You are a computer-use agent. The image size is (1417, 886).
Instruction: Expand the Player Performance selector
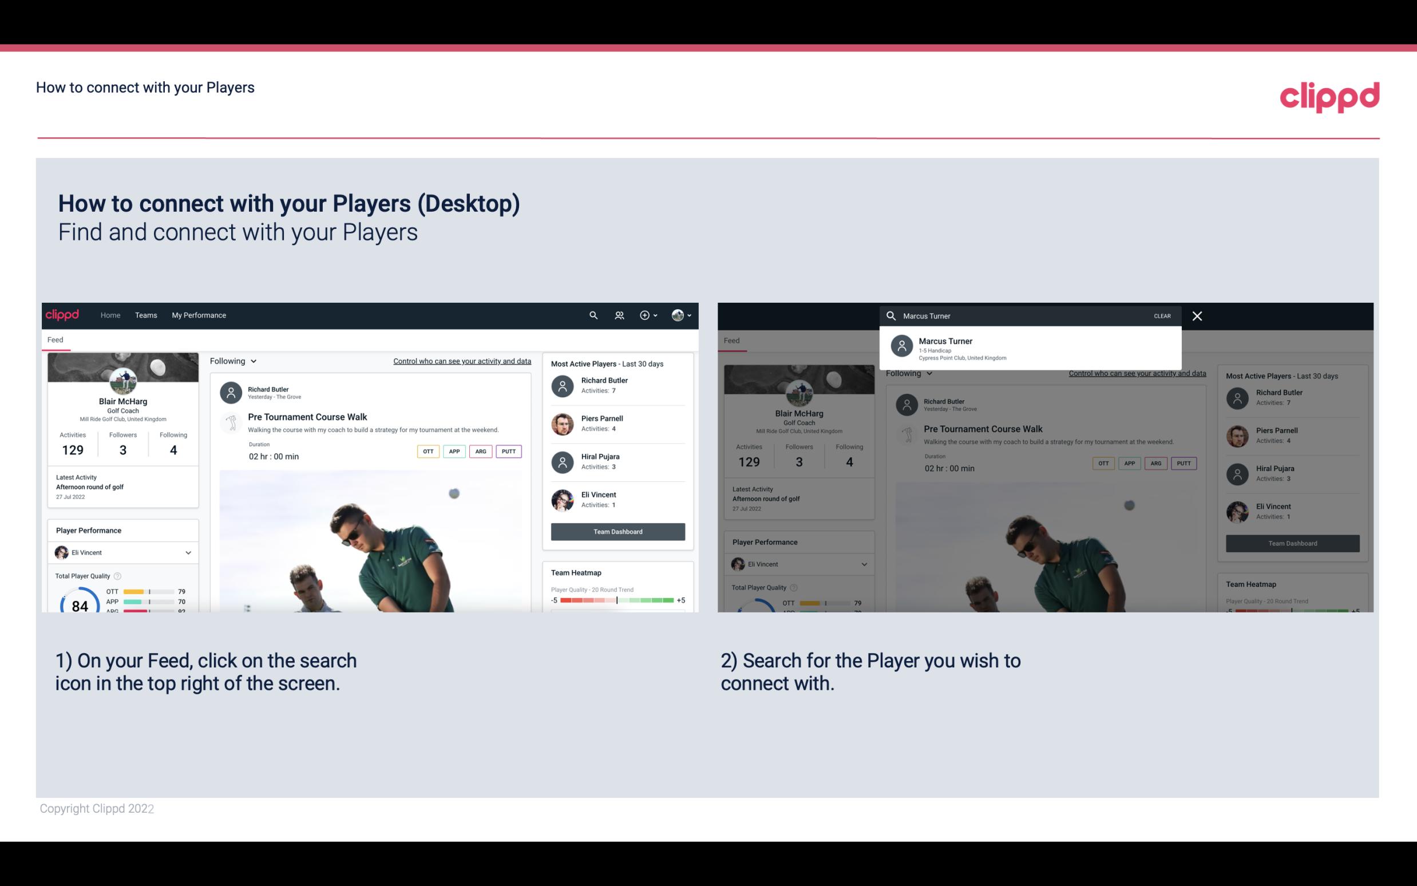189,552
